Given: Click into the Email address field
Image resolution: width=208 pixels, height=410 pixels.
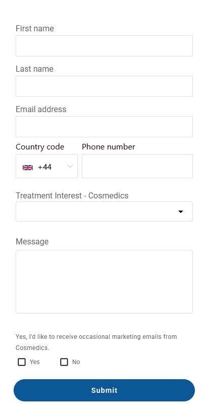Looking at the screenshot, I should [x=105, y=127].
